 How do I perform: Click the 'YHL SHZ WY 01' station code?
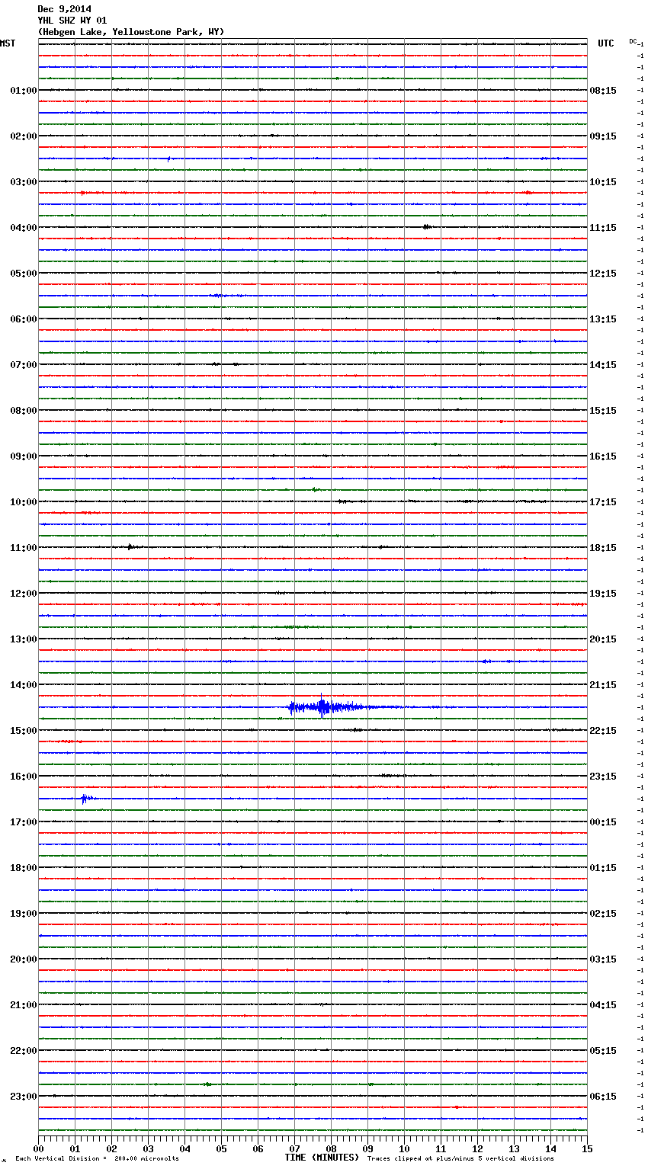(x=72, y=21)
